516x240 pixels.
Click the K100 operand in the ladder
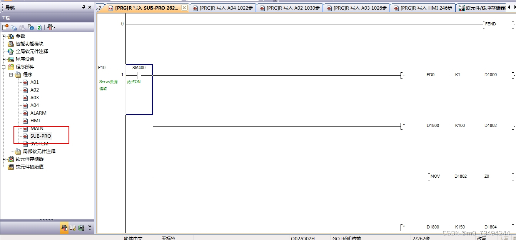pos(460,125)
